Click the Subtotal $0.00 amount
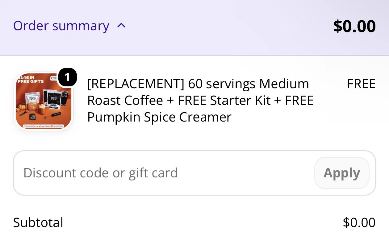This screenshot has width=389, height=236. click(359, 222)
